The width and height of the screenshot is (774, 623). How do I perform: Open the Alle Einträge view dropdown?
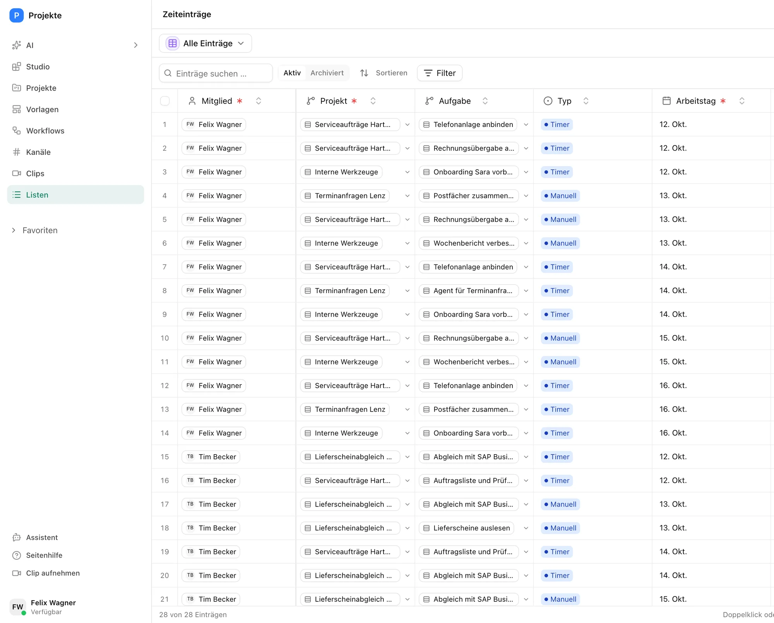coord(205,43)
